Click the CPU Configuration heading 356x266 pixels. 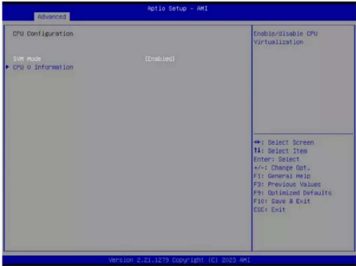pos(43,34)
